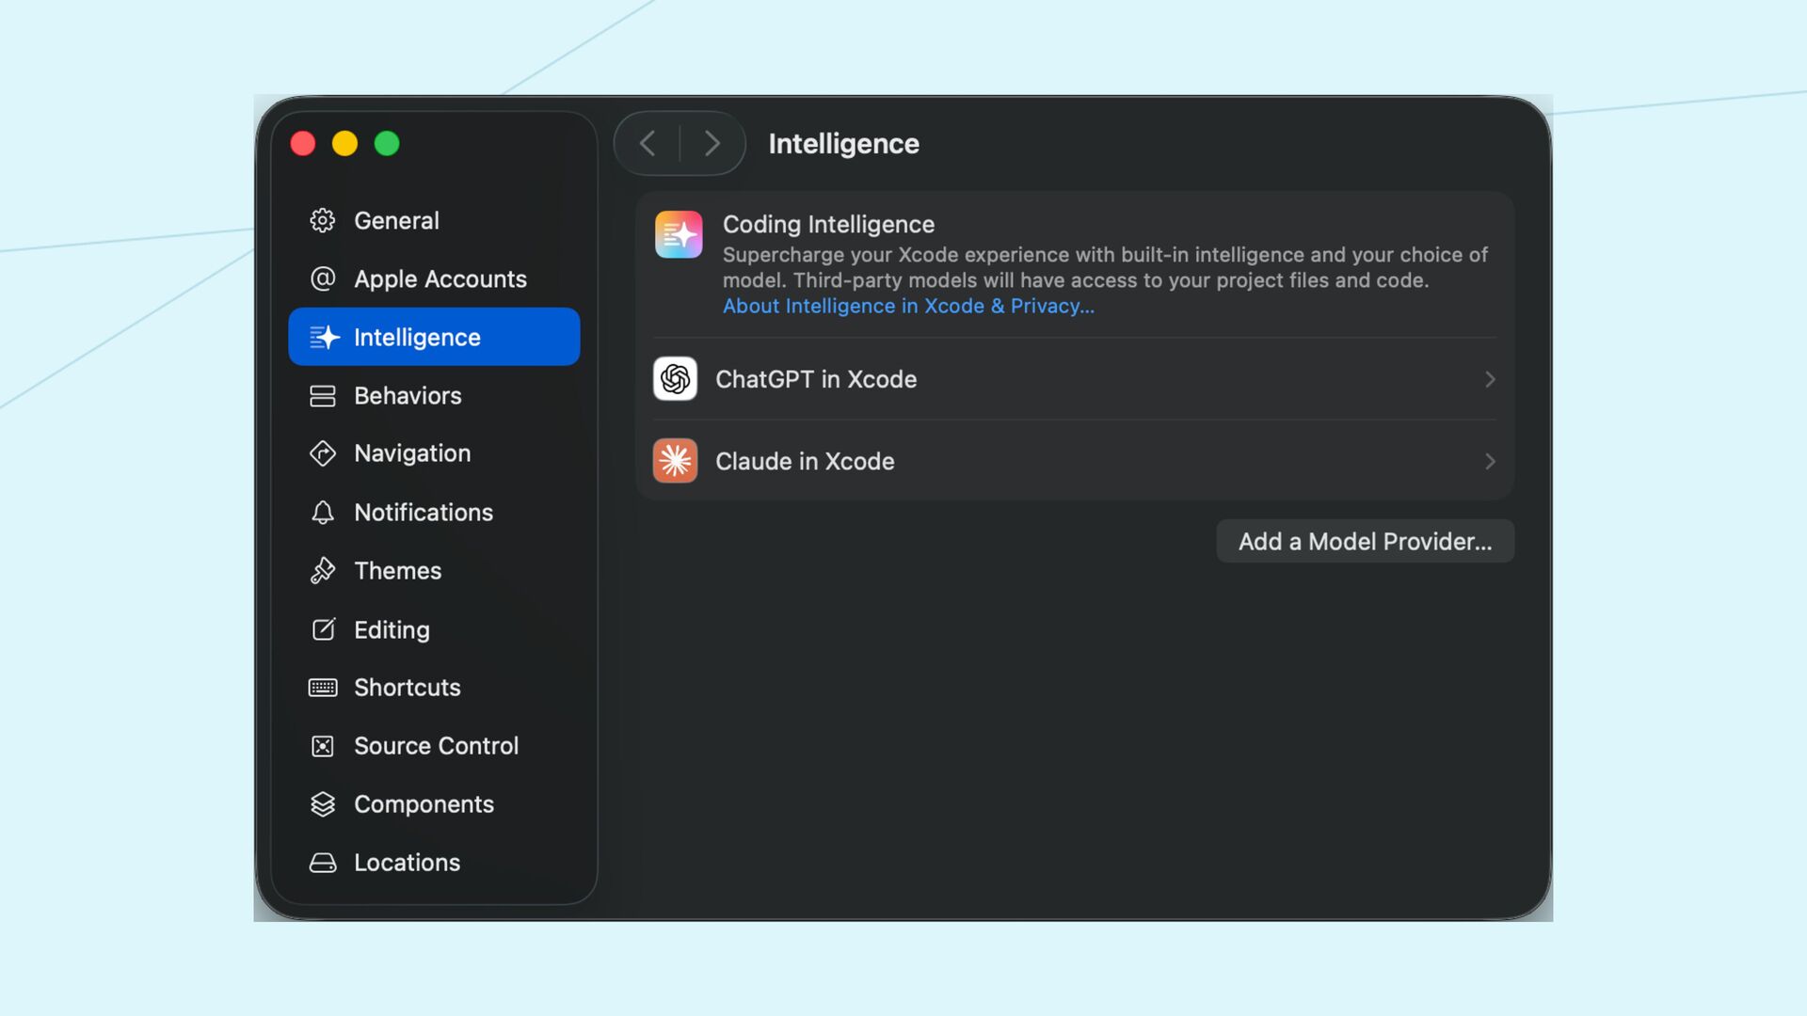Click the Apple Accounts @ icon
This screenshot has width=1807, height=1016.
click(323, 278)
